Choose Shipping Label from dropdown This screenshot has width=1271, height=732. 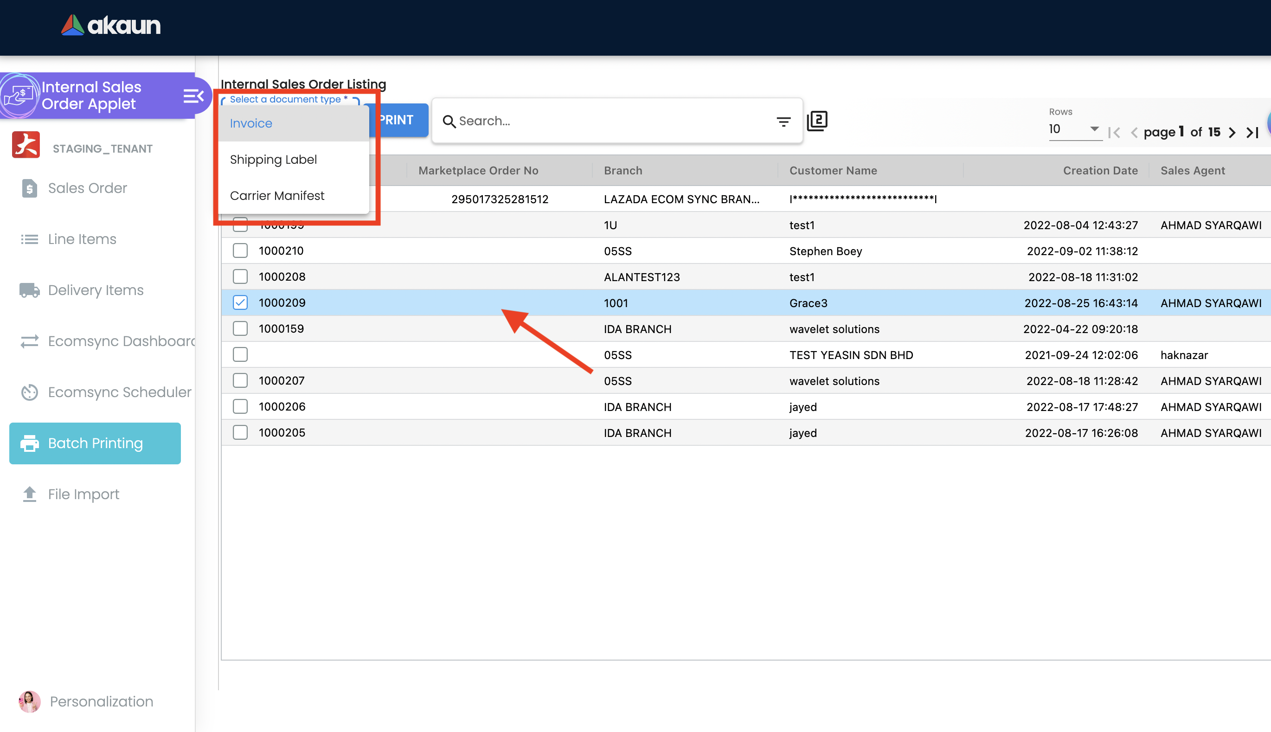coord(273,160)
